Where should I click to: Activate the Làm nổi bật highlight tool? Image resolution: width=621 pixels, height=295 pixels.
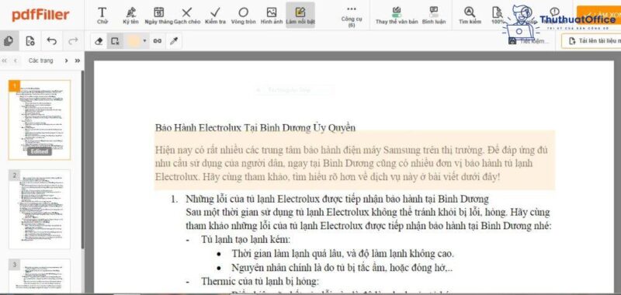pos(300,15)
